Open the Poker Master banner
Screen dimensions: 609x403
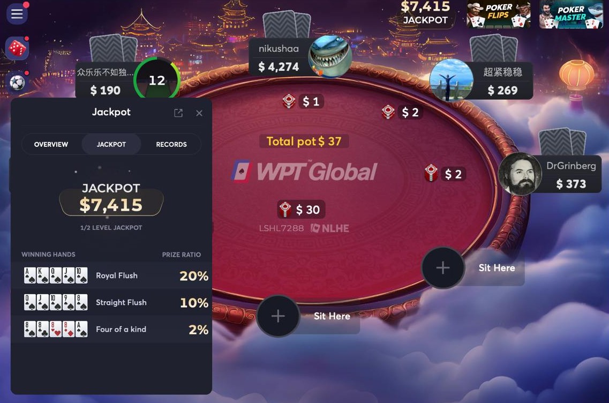[570, 14]
